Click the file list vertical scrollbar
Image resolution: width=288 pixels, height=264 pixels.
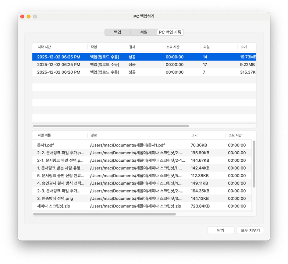pyautogui.click(x=254, y=164)
